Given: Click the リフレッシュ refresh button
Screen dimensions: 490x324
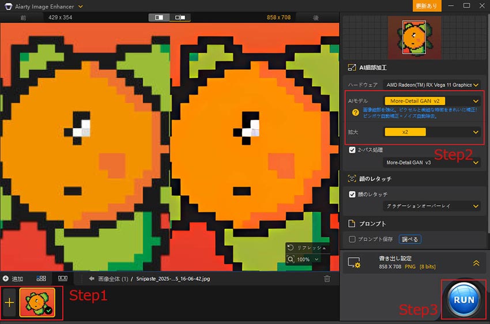Looking at the screenshot, I should pos(307,248).
